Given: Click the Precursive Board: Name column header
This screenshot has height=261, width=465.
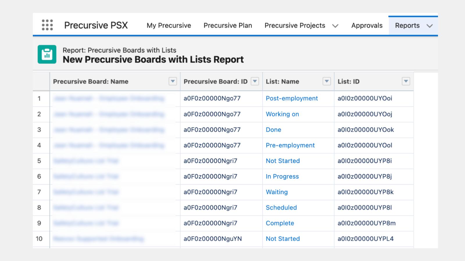Looking at the screenshot, I should 91,81.
